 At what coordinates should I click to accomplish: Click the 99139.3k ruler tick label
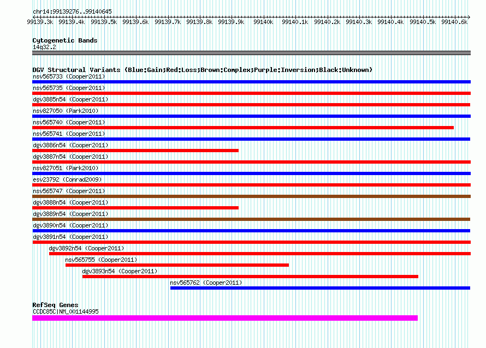pyautogui.click(x=40, y=22)
